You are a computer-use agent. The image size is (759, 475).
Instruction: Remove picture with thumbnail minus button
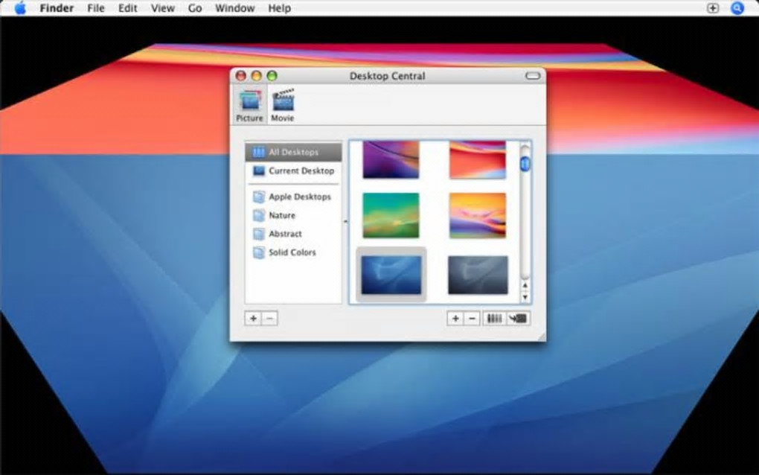coord(473,318)
